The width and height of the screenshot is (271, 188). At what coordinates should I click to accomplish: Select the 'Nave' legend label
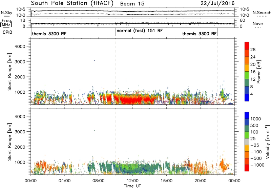coord(257,23)
